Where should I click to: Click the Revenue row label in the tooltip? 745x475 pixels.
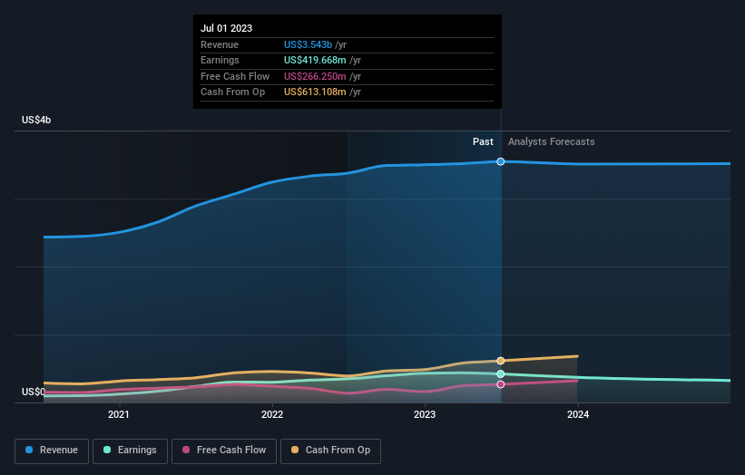click(x=220, y=44)
